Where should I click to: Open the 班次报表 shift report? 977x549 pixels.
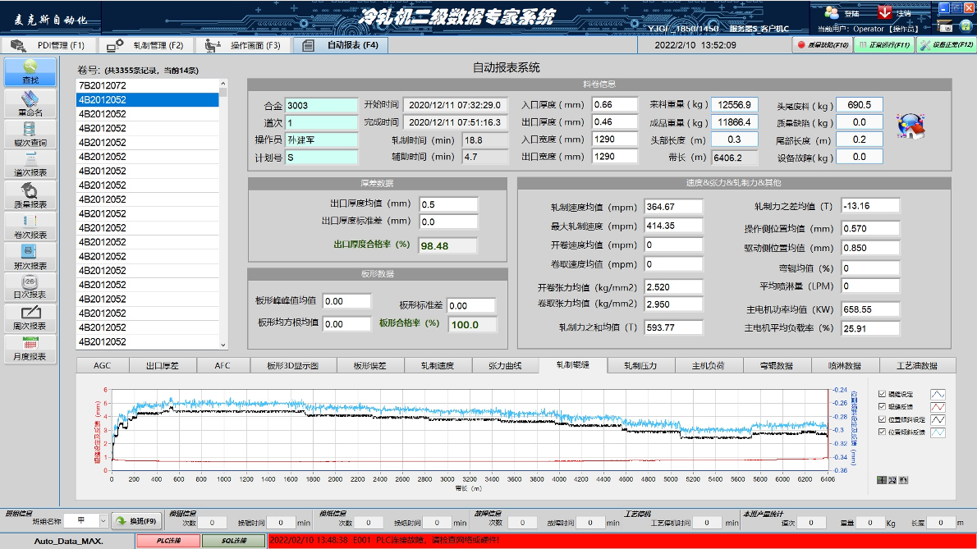pyautogui.click(x=30, y=257)
